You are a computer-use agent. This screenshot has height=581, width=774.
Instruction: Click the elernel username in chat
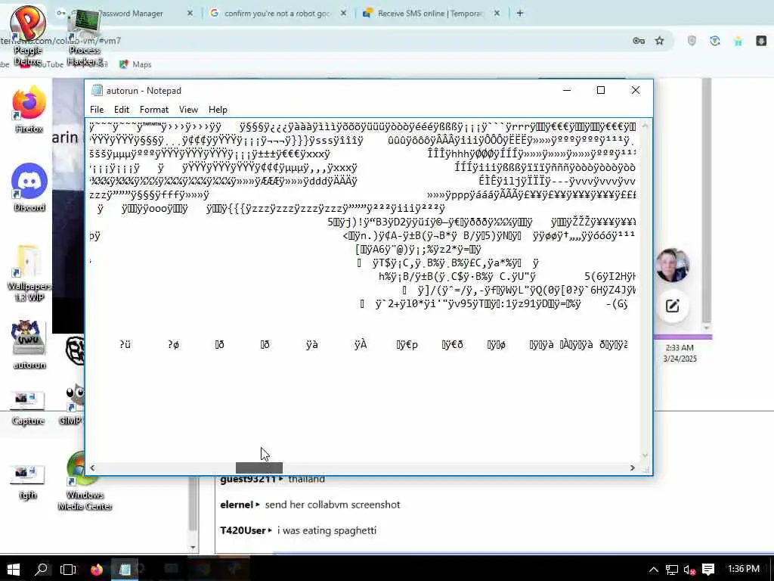[237, 505]
